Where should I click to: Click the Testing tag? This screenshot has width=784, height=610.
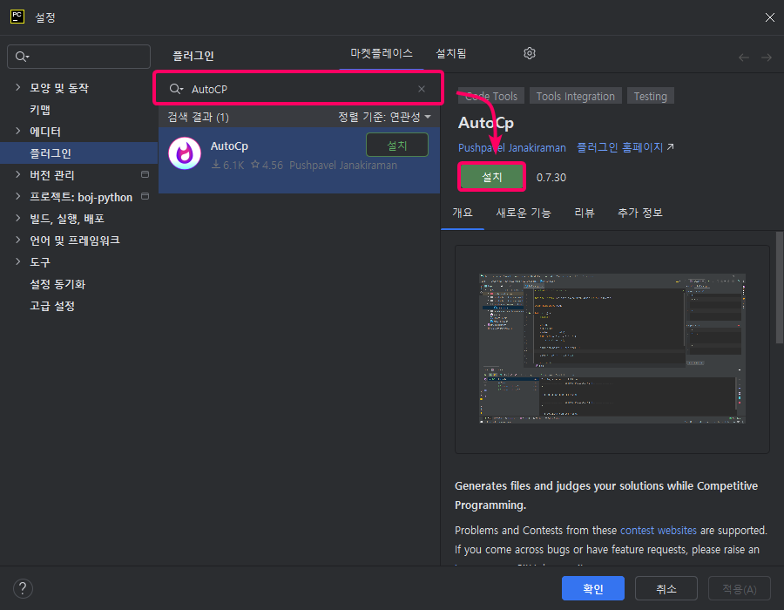coord(651,96)
